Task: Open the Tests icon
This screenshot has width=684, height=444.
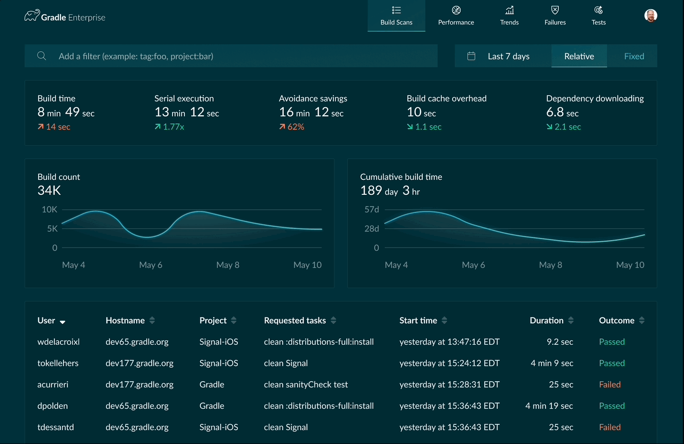Action: coord(598,10)
